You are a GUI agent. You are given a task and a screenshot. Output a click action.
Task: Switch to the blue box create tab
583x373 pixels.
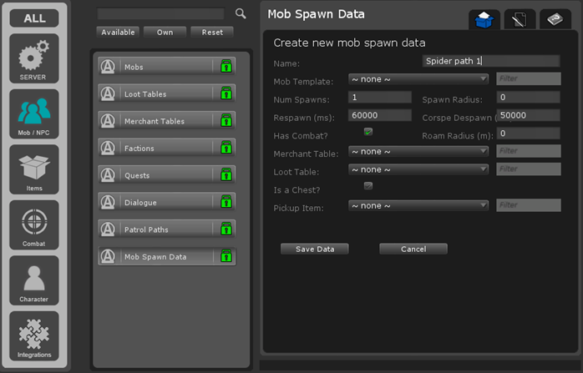[484, 20]
